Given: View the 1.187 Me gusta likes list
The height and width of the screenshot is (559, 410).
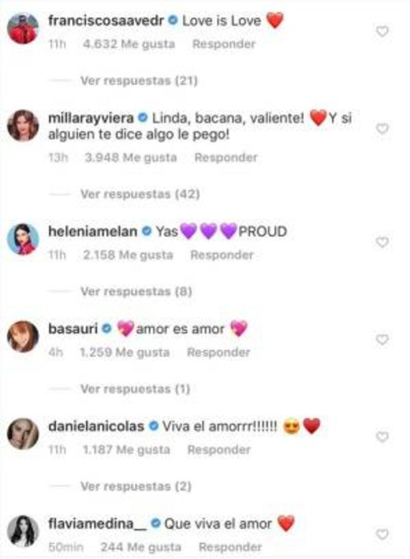Looking at the screenshot, I should [127, 450].
